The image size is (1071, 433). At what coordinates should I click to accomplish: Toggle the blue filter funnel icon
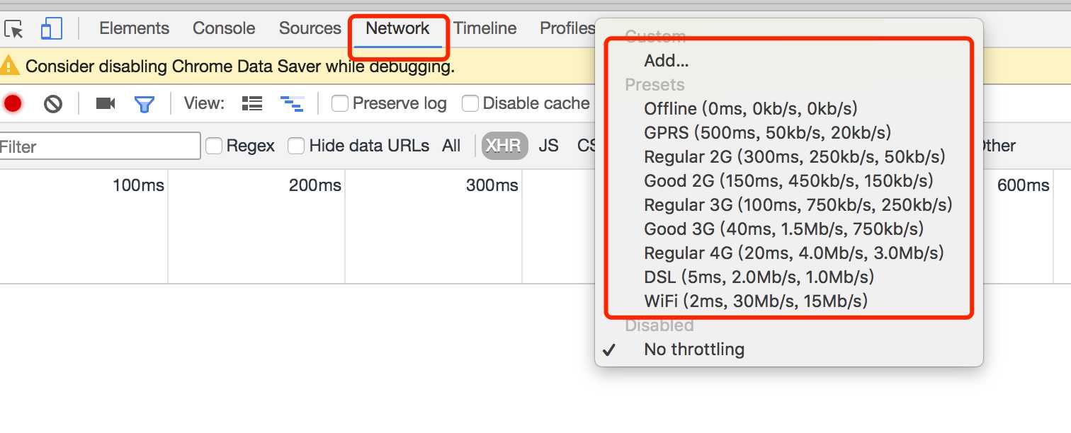click(x=144, y=105)
